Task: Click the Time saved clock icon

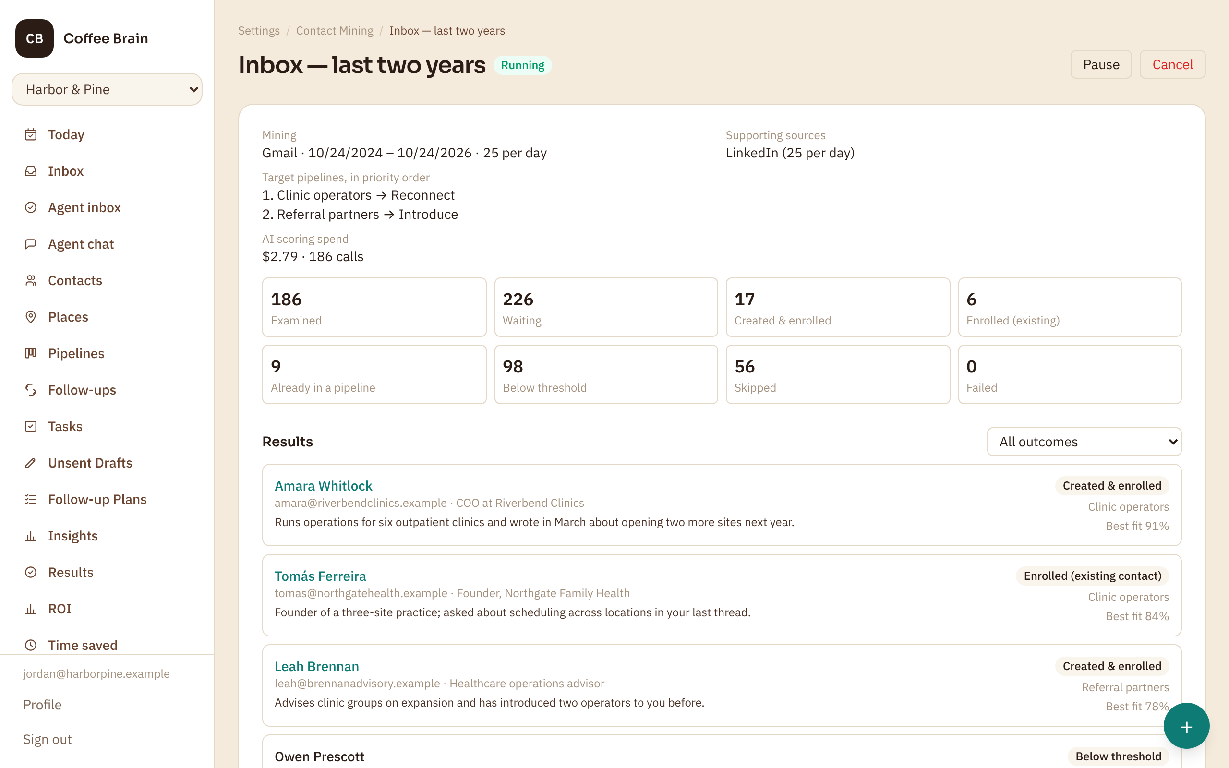Action: (x=31, y=646)
